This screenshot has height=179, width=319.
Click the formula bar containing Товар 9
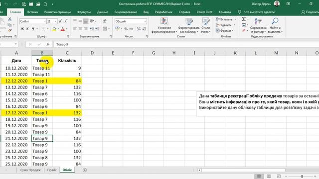[x=186, y=44]
